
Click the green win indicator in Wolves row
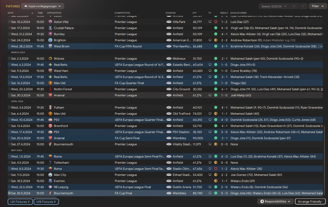pyautogui.click(x=216, y=58)
